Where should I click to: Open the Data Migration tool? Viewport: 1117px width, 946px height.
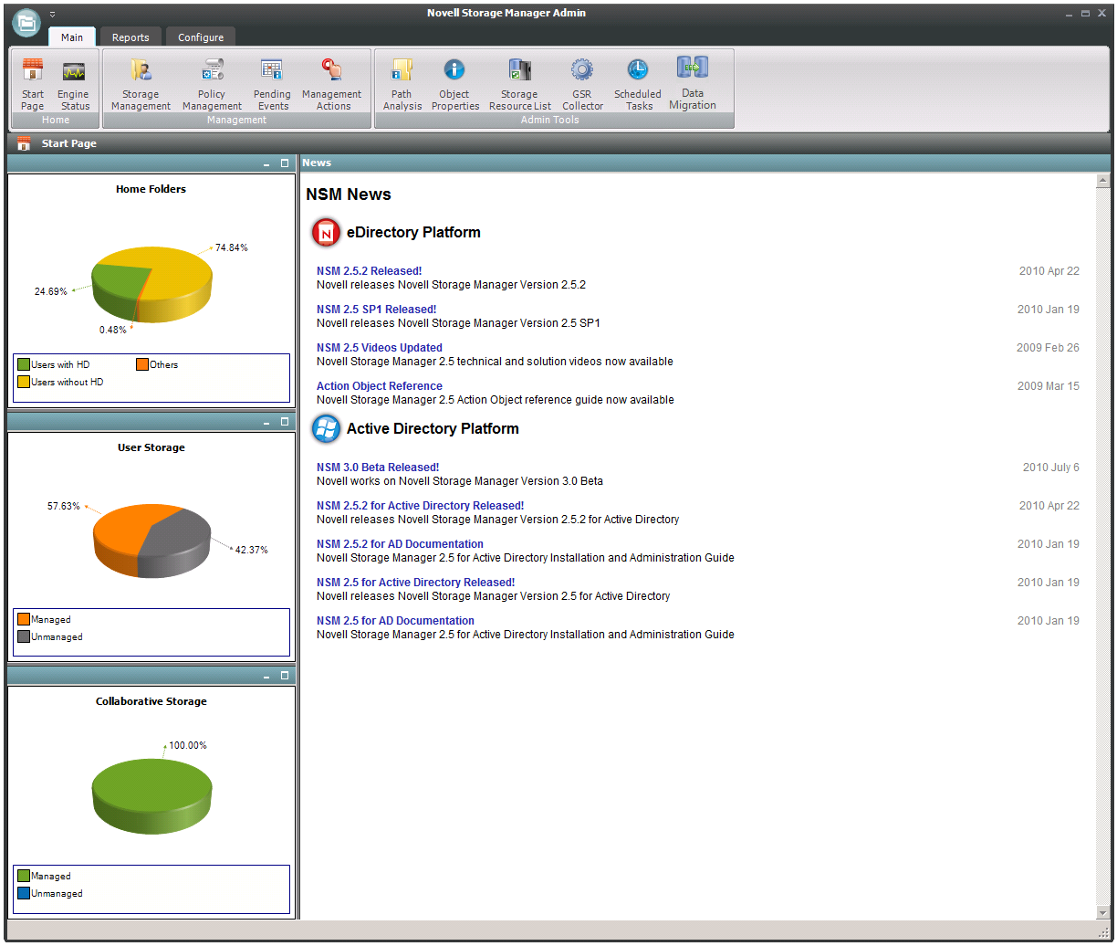(693, 83)
